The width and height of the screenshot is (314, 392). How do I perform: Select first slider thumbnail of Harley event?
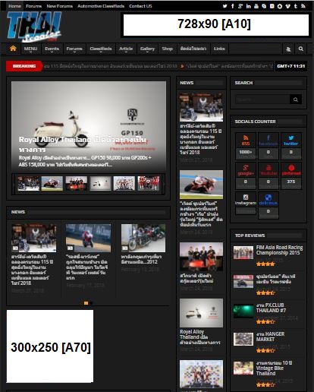29,183
